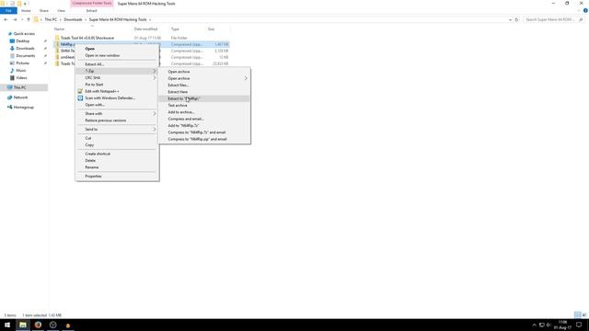This screenshot has width=589, height=331.
Task: Open File Explorer from the taskbar
Action: (x=23, y=325)
